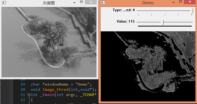
Task: Close the Demo window
Action: (x=190, y=2)
